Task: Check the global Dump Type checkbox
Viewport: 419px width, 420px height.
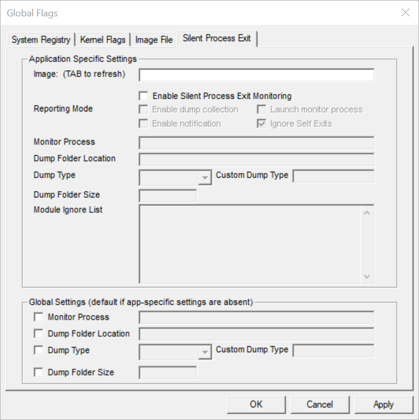Action: click(x=38, y=351)
